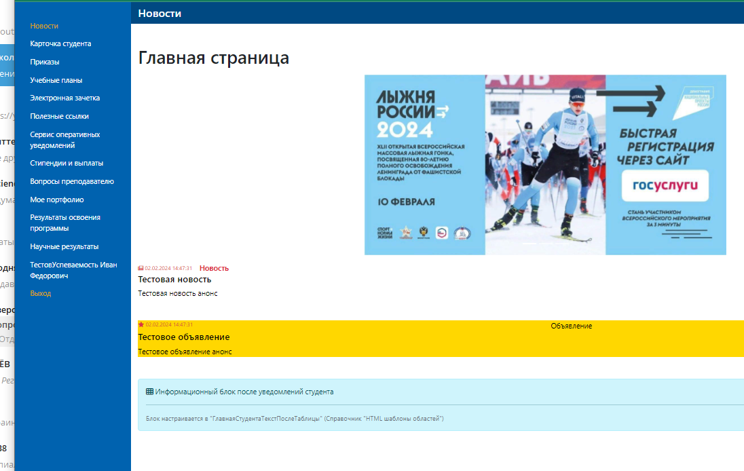Screen dimensions: 744x471
Task: Click the newspaper icon beside the news date
Action: pyautogui.click(x=141, y=268)
